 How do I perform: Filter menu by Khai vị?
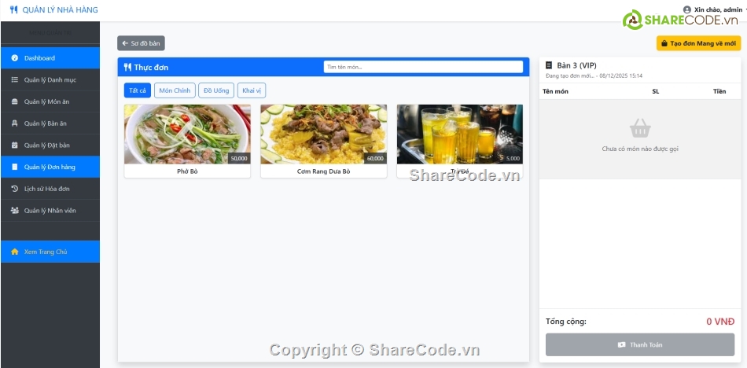tap(252, 90)
